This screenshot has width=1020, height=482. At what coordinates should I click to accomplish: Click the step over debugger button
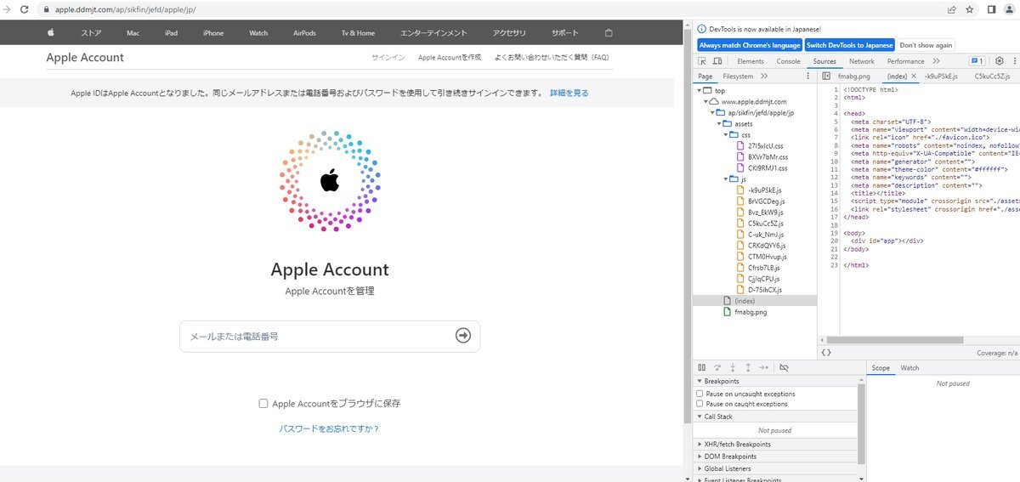point(717,368)
